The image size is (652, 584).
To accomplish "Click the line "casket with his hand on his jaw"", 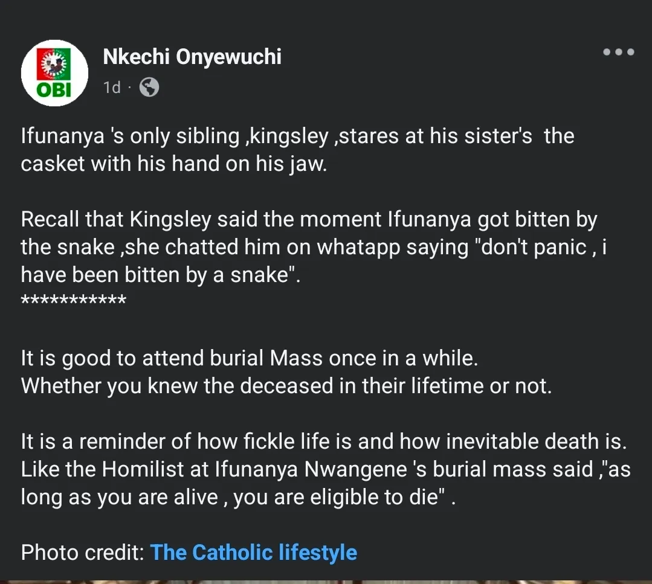I will [173, 164].
